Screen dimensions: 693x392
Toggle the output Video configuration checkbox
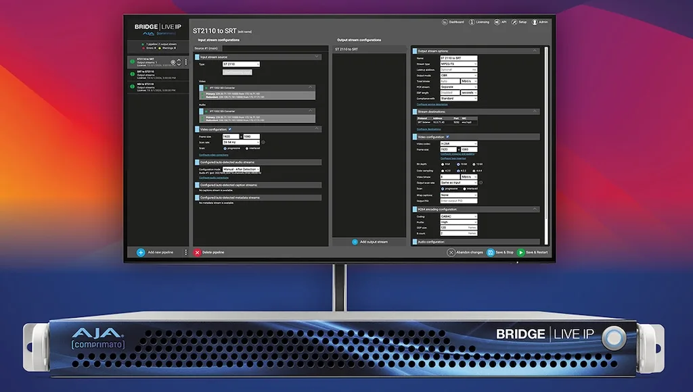tap(447, 137)
